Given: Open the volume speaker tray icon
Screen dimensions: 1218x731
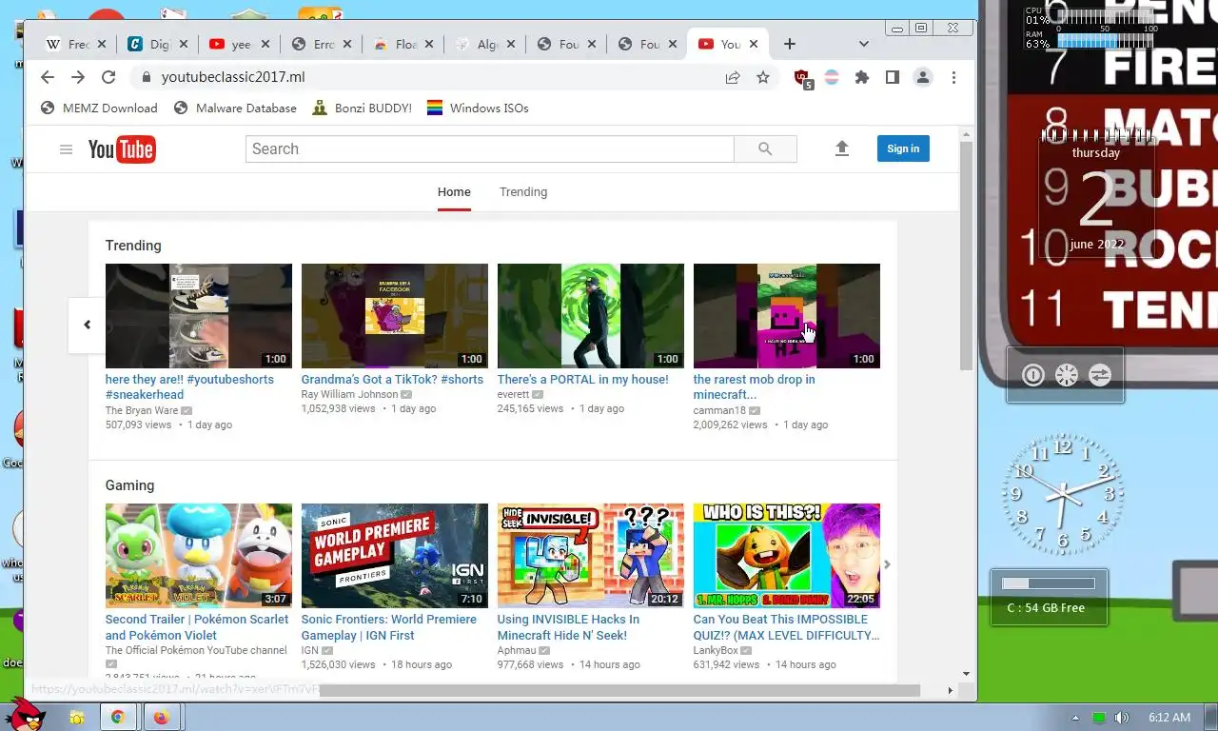Looking at the screenshot, I should pyautogui.click(x=1122, y=718).
